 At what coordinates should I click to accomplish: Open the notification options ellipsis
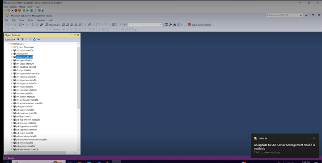309,139
